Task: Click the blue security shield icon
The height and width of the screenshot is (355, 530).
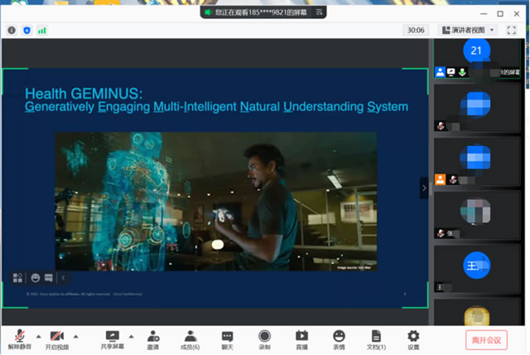Action: coord(26,31)
